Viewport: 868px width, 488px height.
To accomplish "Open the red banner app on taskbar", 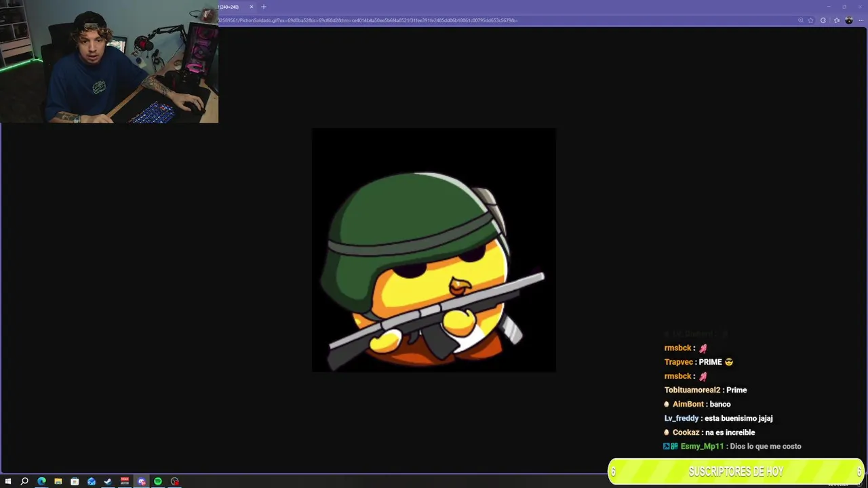I will pyautogui.click(x=125, y=481).
